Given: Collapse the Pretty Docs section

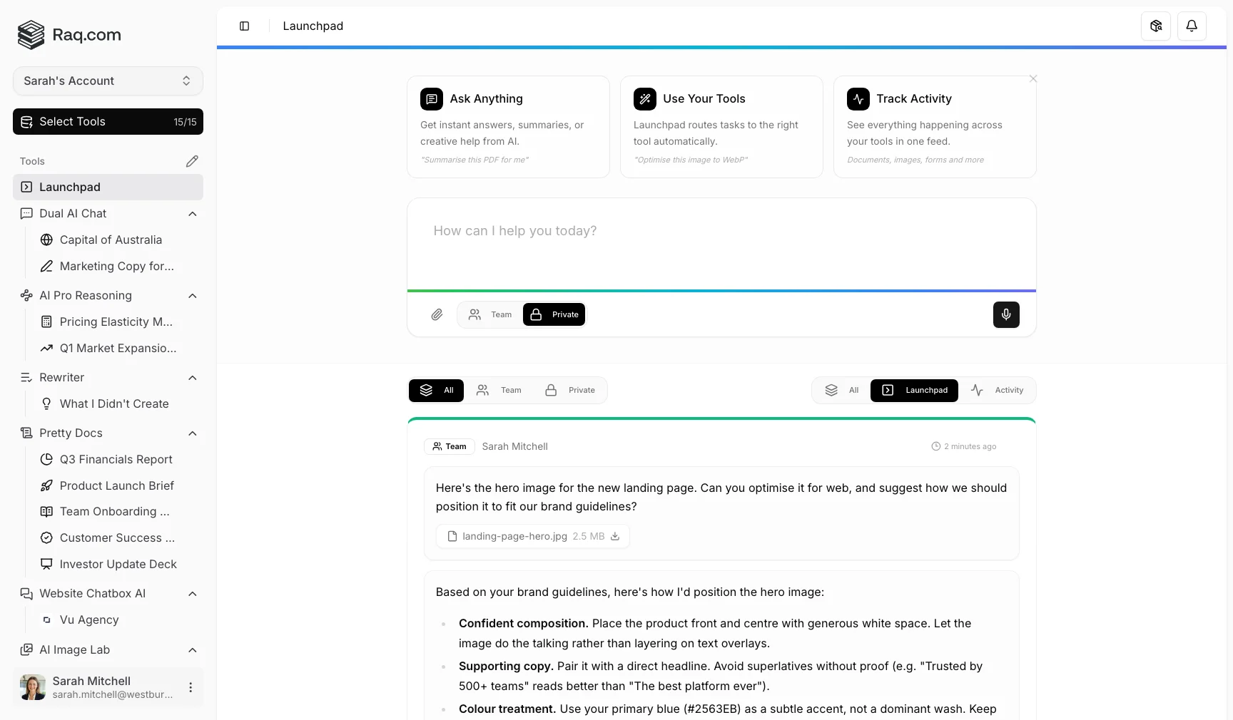Looking at the screenshot, I should 192,433.
